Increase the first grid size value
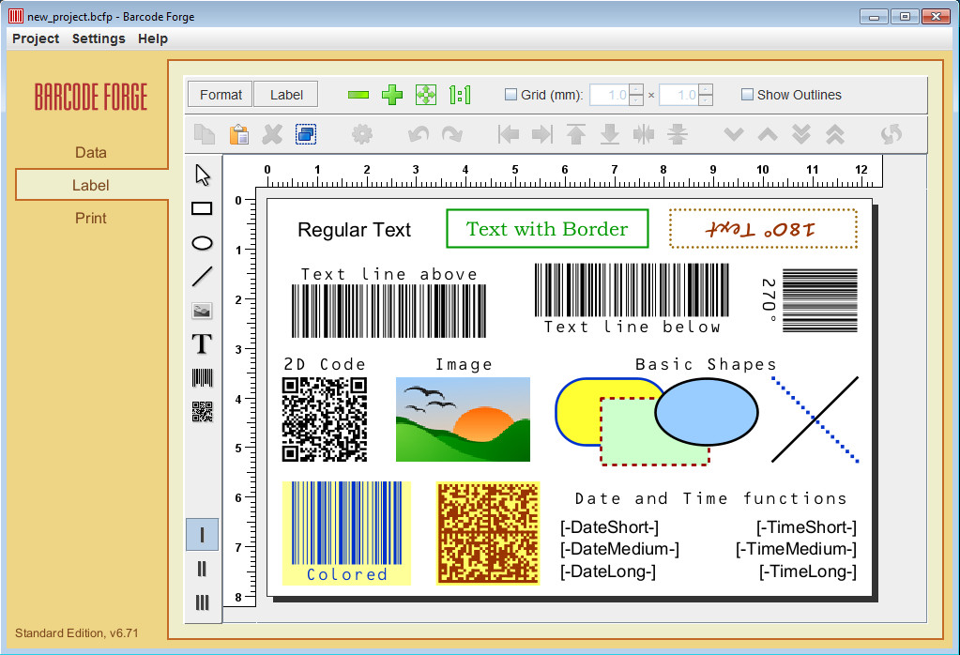Image resolution: width=960 pixels, height=655 pixels. pos(636,89)
